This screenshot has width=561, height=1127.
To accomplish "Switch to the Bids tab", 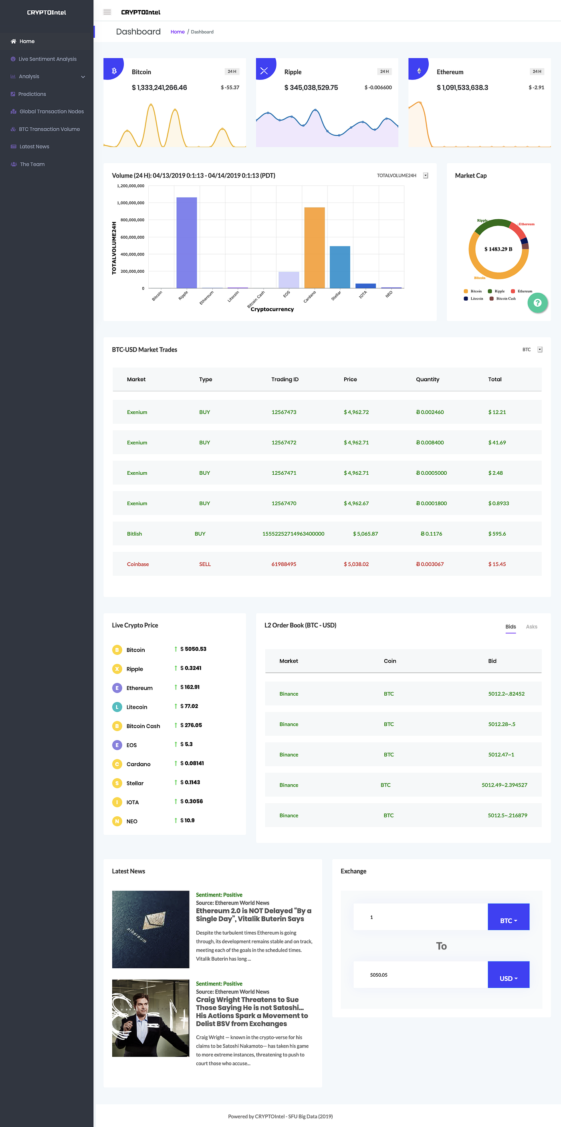I will 510,627.
